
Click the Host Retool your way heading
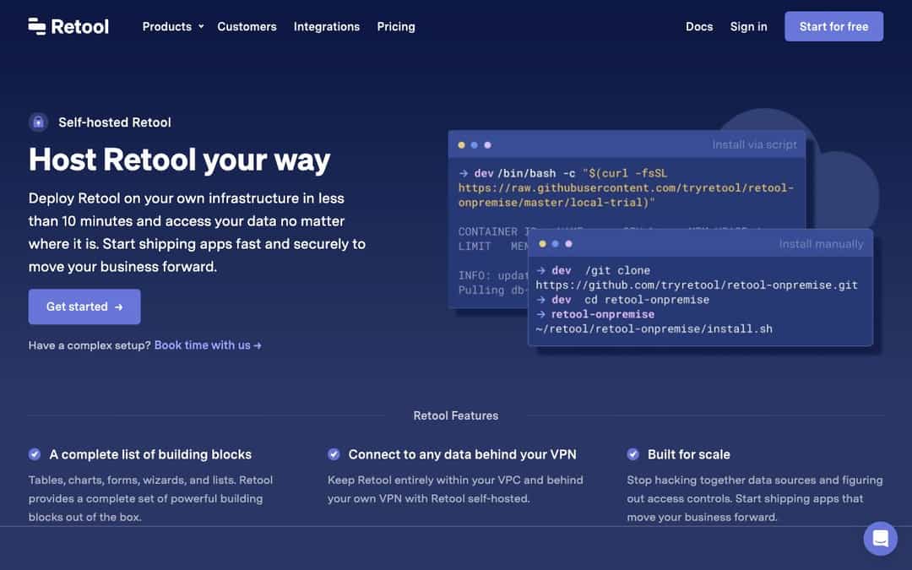pos(179,160)
